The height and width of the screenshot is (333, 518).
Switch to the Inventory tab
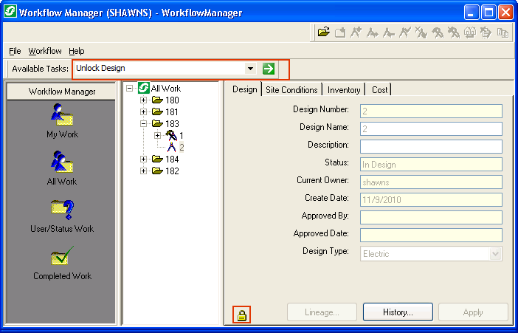coord(344,89)
